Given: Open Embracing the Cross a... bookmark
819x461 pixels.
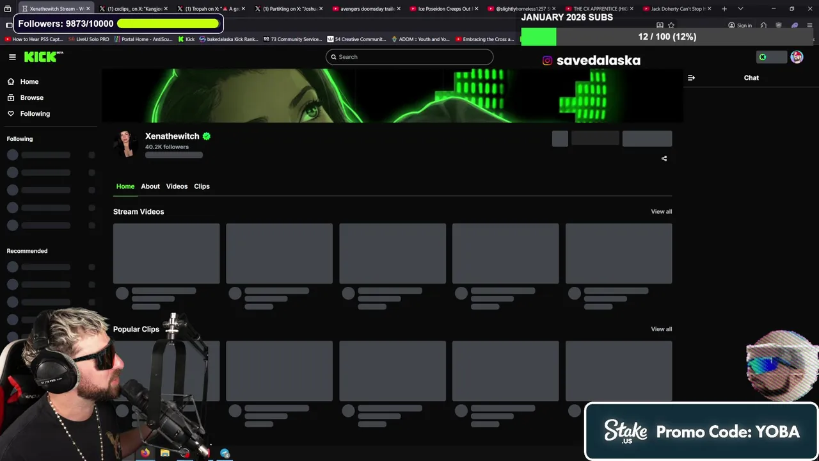Looking at the screenshot, I should pos(484,39).
